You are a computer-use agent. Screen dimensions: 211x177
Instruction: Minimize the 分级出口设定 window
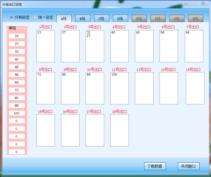pos(186,3)
